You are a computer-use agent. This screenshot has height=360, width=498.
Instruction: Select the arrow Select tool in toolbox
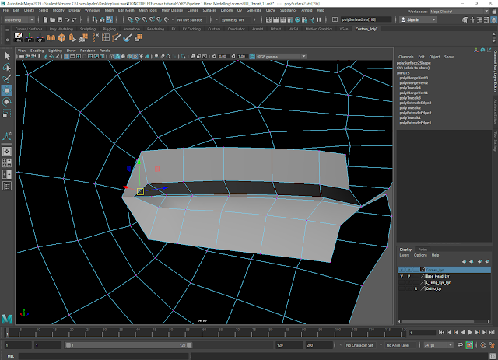pos(7,57)
